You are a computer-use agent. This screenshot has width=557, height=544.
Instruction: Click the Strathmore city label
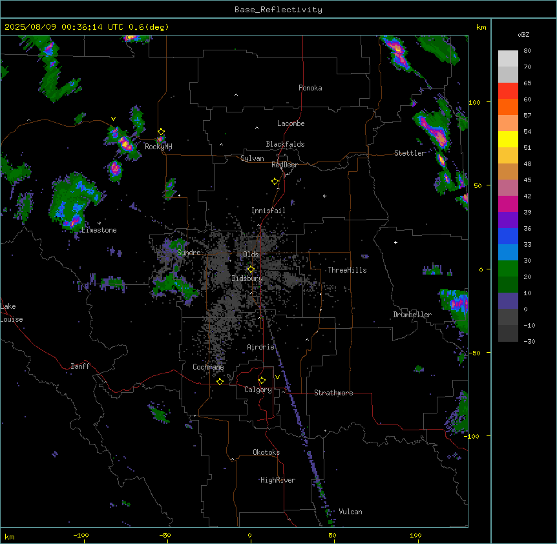[333, 393]
